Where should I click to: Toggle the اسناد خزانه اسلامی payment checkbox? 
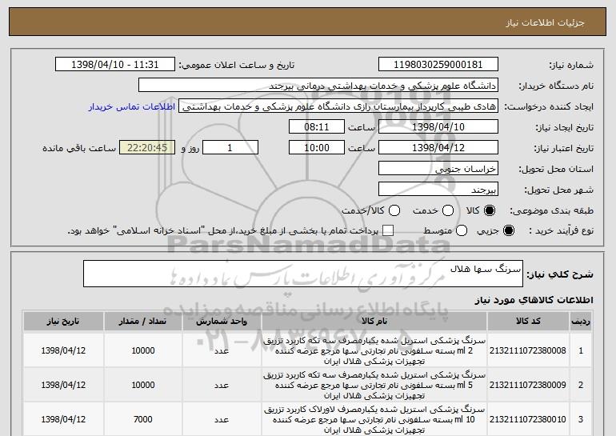pos(388,230)
